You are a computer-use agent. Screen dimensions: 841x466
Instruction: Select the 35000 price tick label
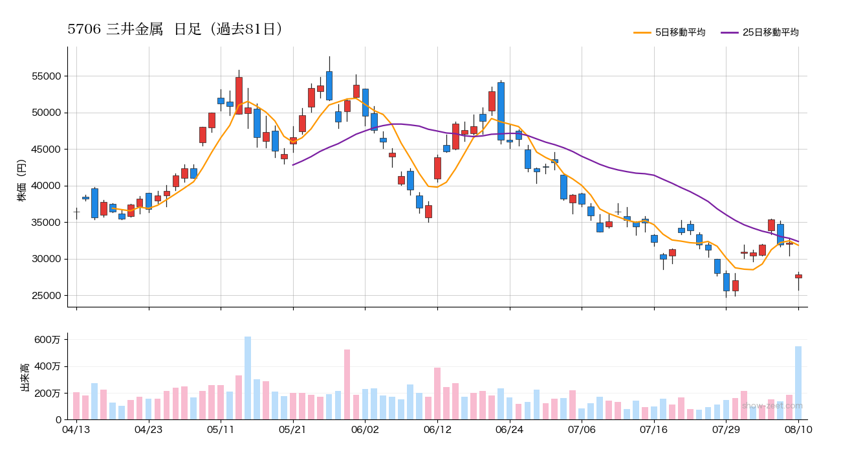[47, 223]
